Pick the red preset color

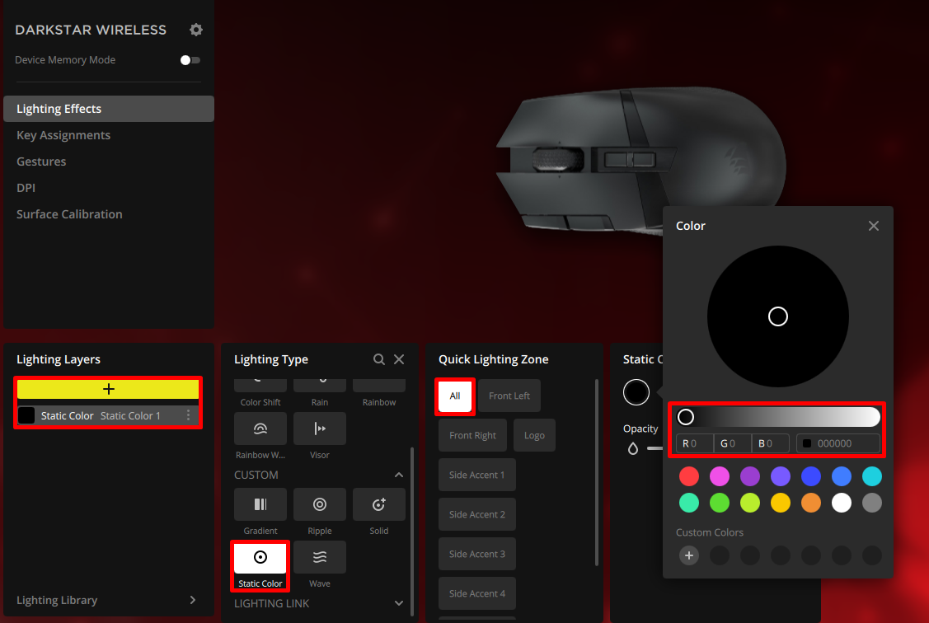(x=689, y=476)
